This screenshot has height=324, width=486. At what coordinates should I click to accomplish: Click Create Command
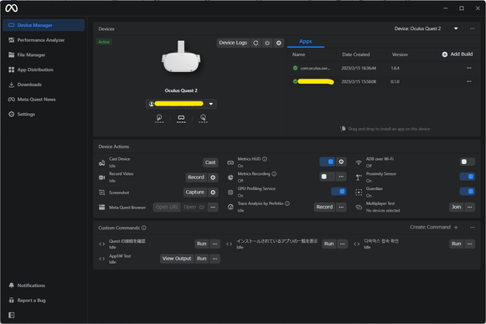pos(433,227)
